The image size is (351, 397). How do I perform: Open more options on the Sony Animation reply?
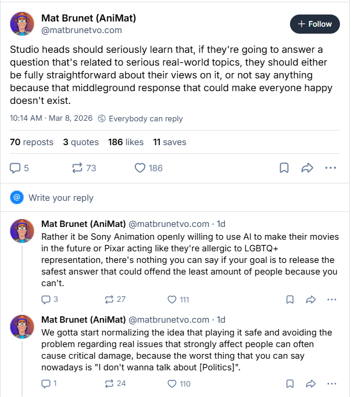click(331, 299)
